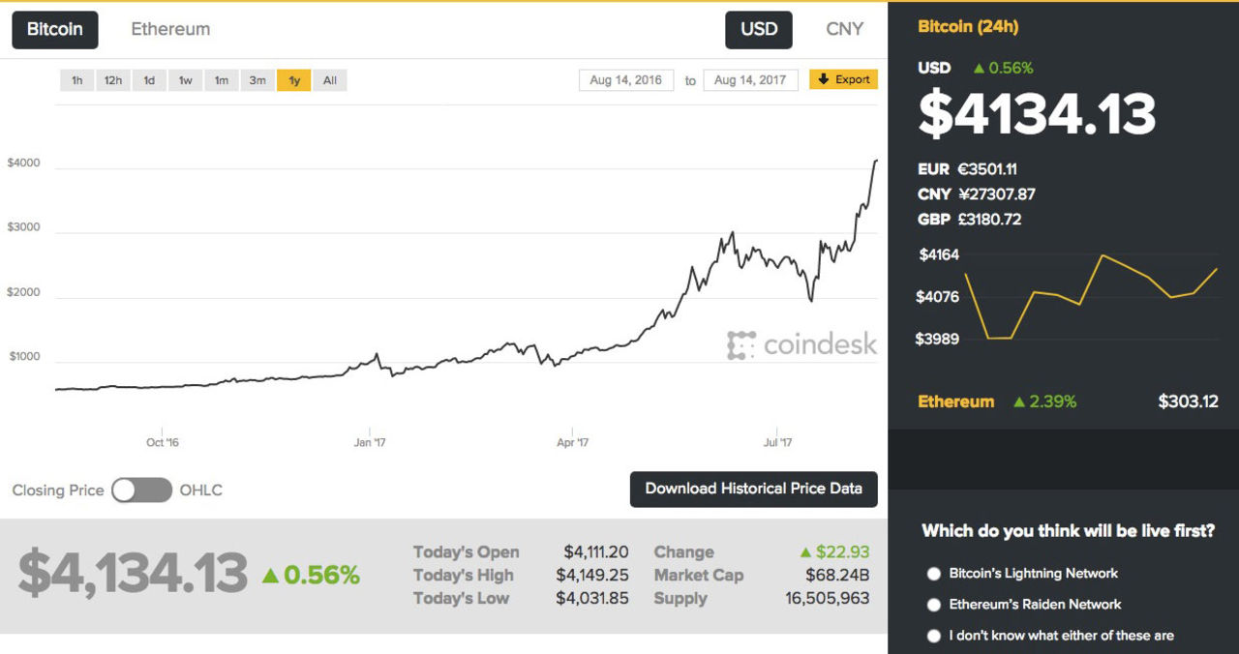Select 'I don't know what either of these are'
The width and height of the screenshot is (1239, 654).
point(934,636)
